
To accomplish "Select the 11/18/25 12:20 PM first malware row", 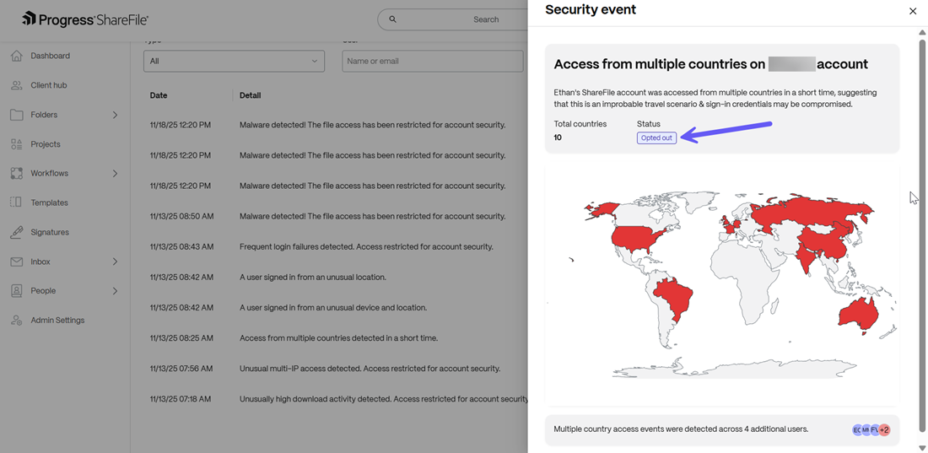I will [337, 125].
